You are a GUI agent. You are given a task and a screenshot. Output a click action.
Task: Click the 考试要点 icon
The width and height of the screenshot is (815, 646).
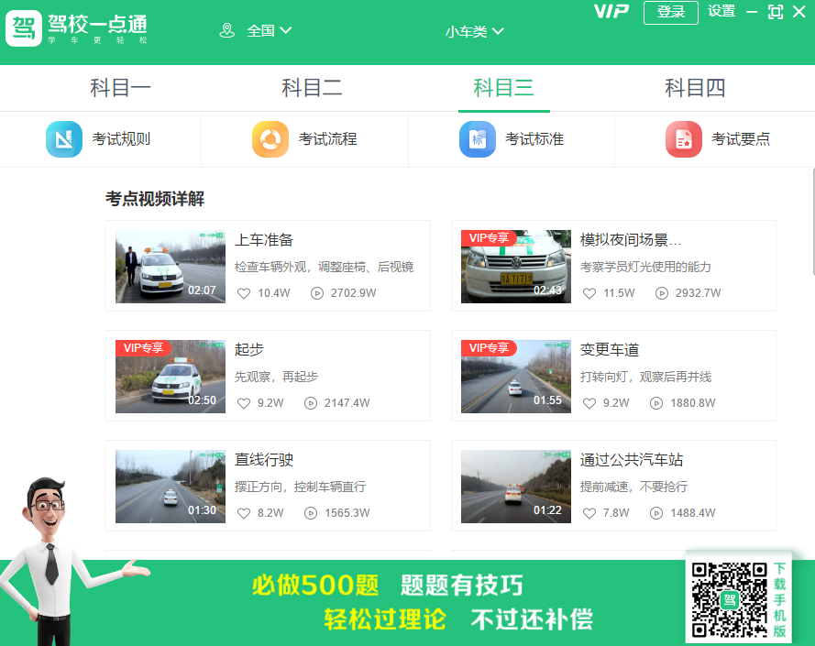click(x=683, y=139)
